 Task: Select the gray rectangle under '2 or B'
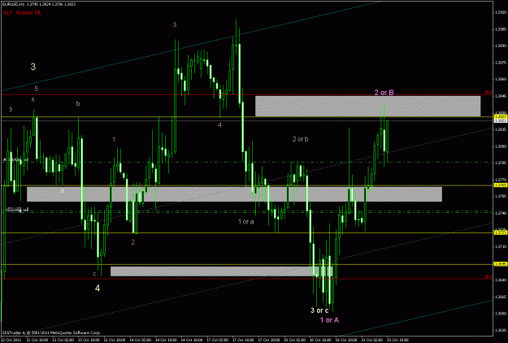[x=367, y=106]
